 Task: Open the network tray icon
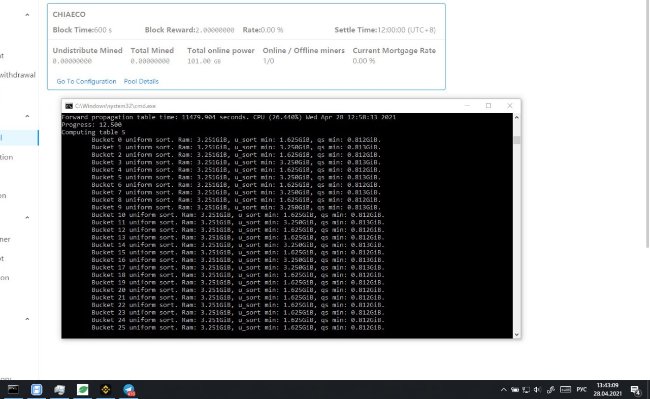527,390
